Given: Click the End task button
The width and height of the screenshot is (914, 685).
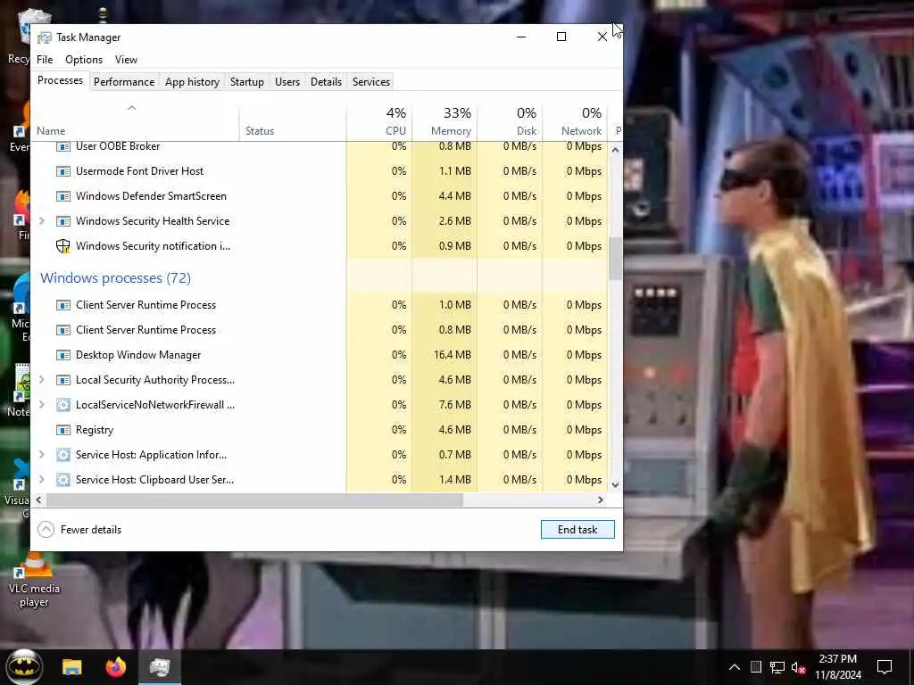Looking at the screenshot, I should tap(577, 530).
